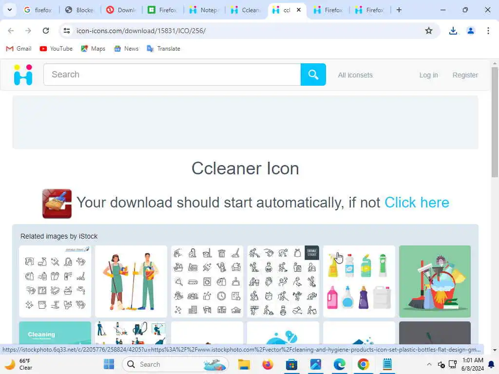The width and height of the screenshot is (499, 374).
Task: Click the Register link
Action: (465, 75)
